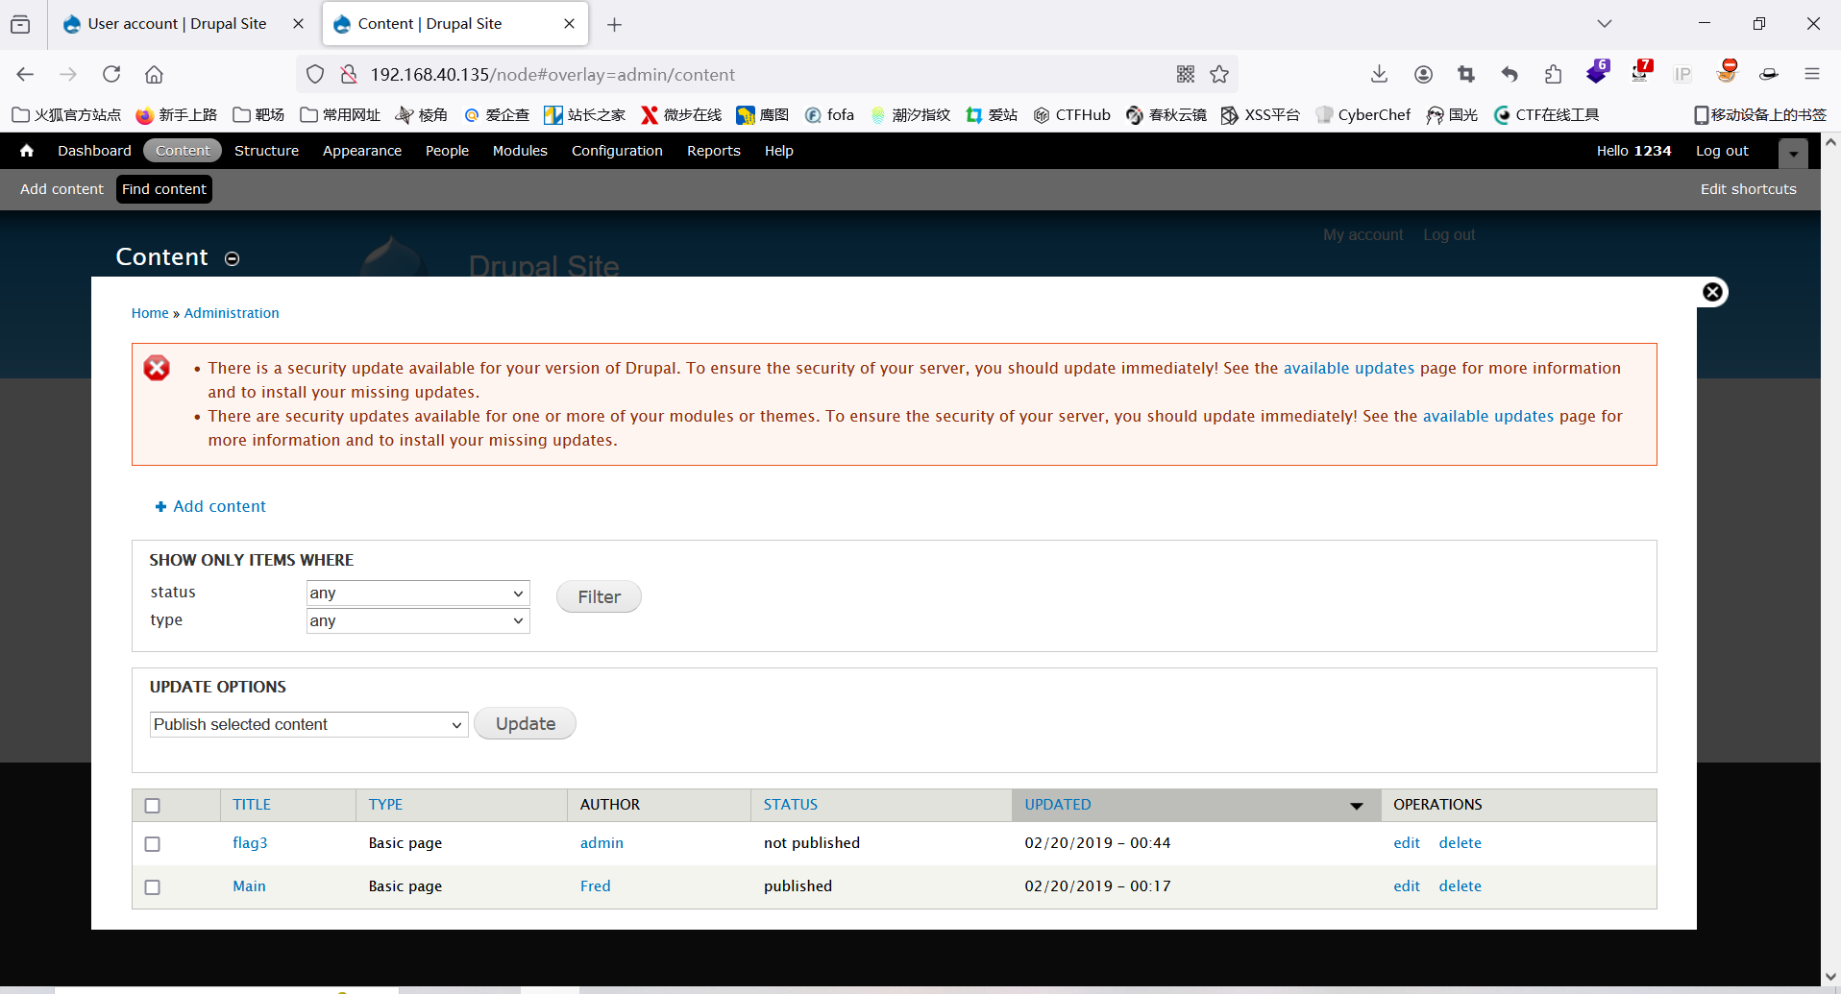The width and height of the screenshot is (1841, 994).
Task: Open the Publish selected content dropdown
Action: [x=309, y=724]
